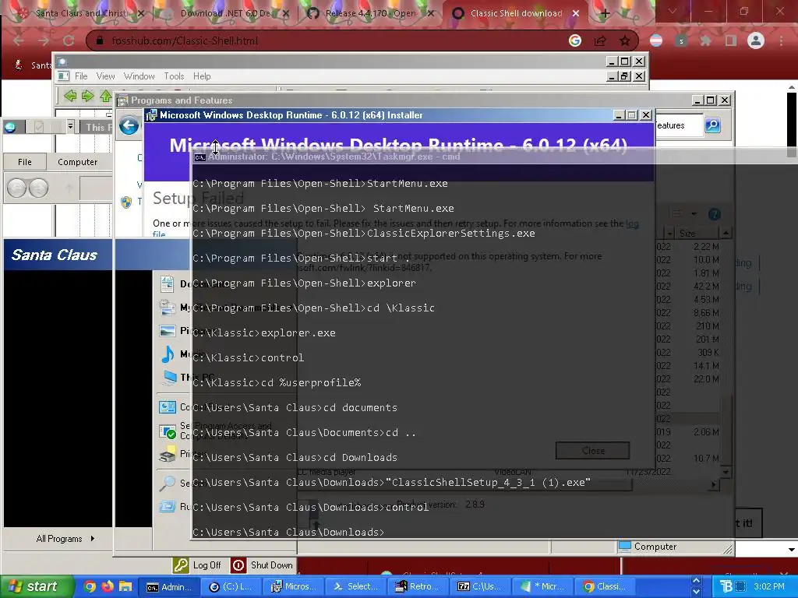Switch to the Release 4.4.170 Open-Shell tab
This screenshot has height=598, width=798.
(372, 13)
